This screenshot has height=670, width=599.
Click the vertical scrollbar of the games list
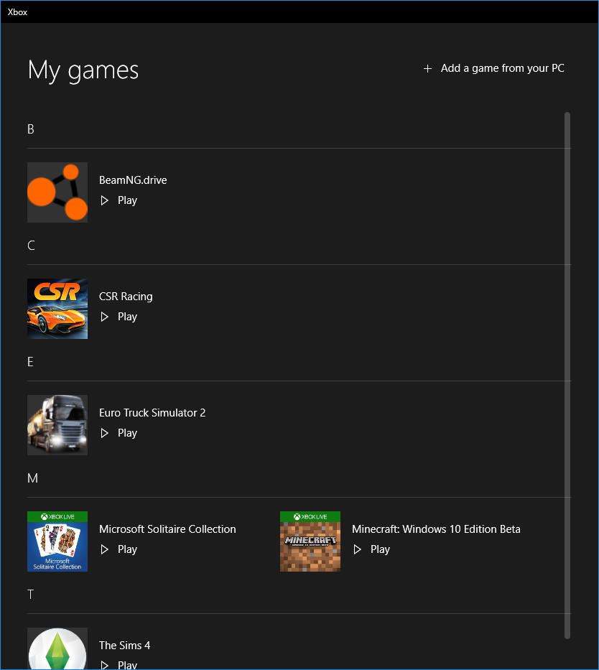[x=567, y=376]
